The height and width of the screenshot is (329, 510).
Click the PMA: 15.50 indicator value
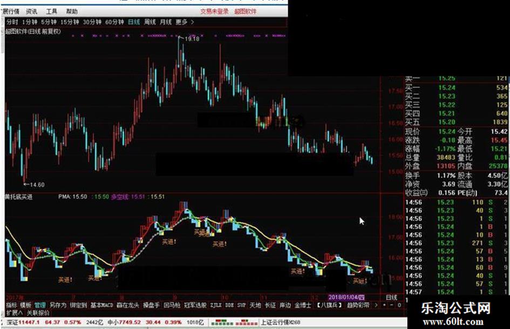(x=72, y=197)
